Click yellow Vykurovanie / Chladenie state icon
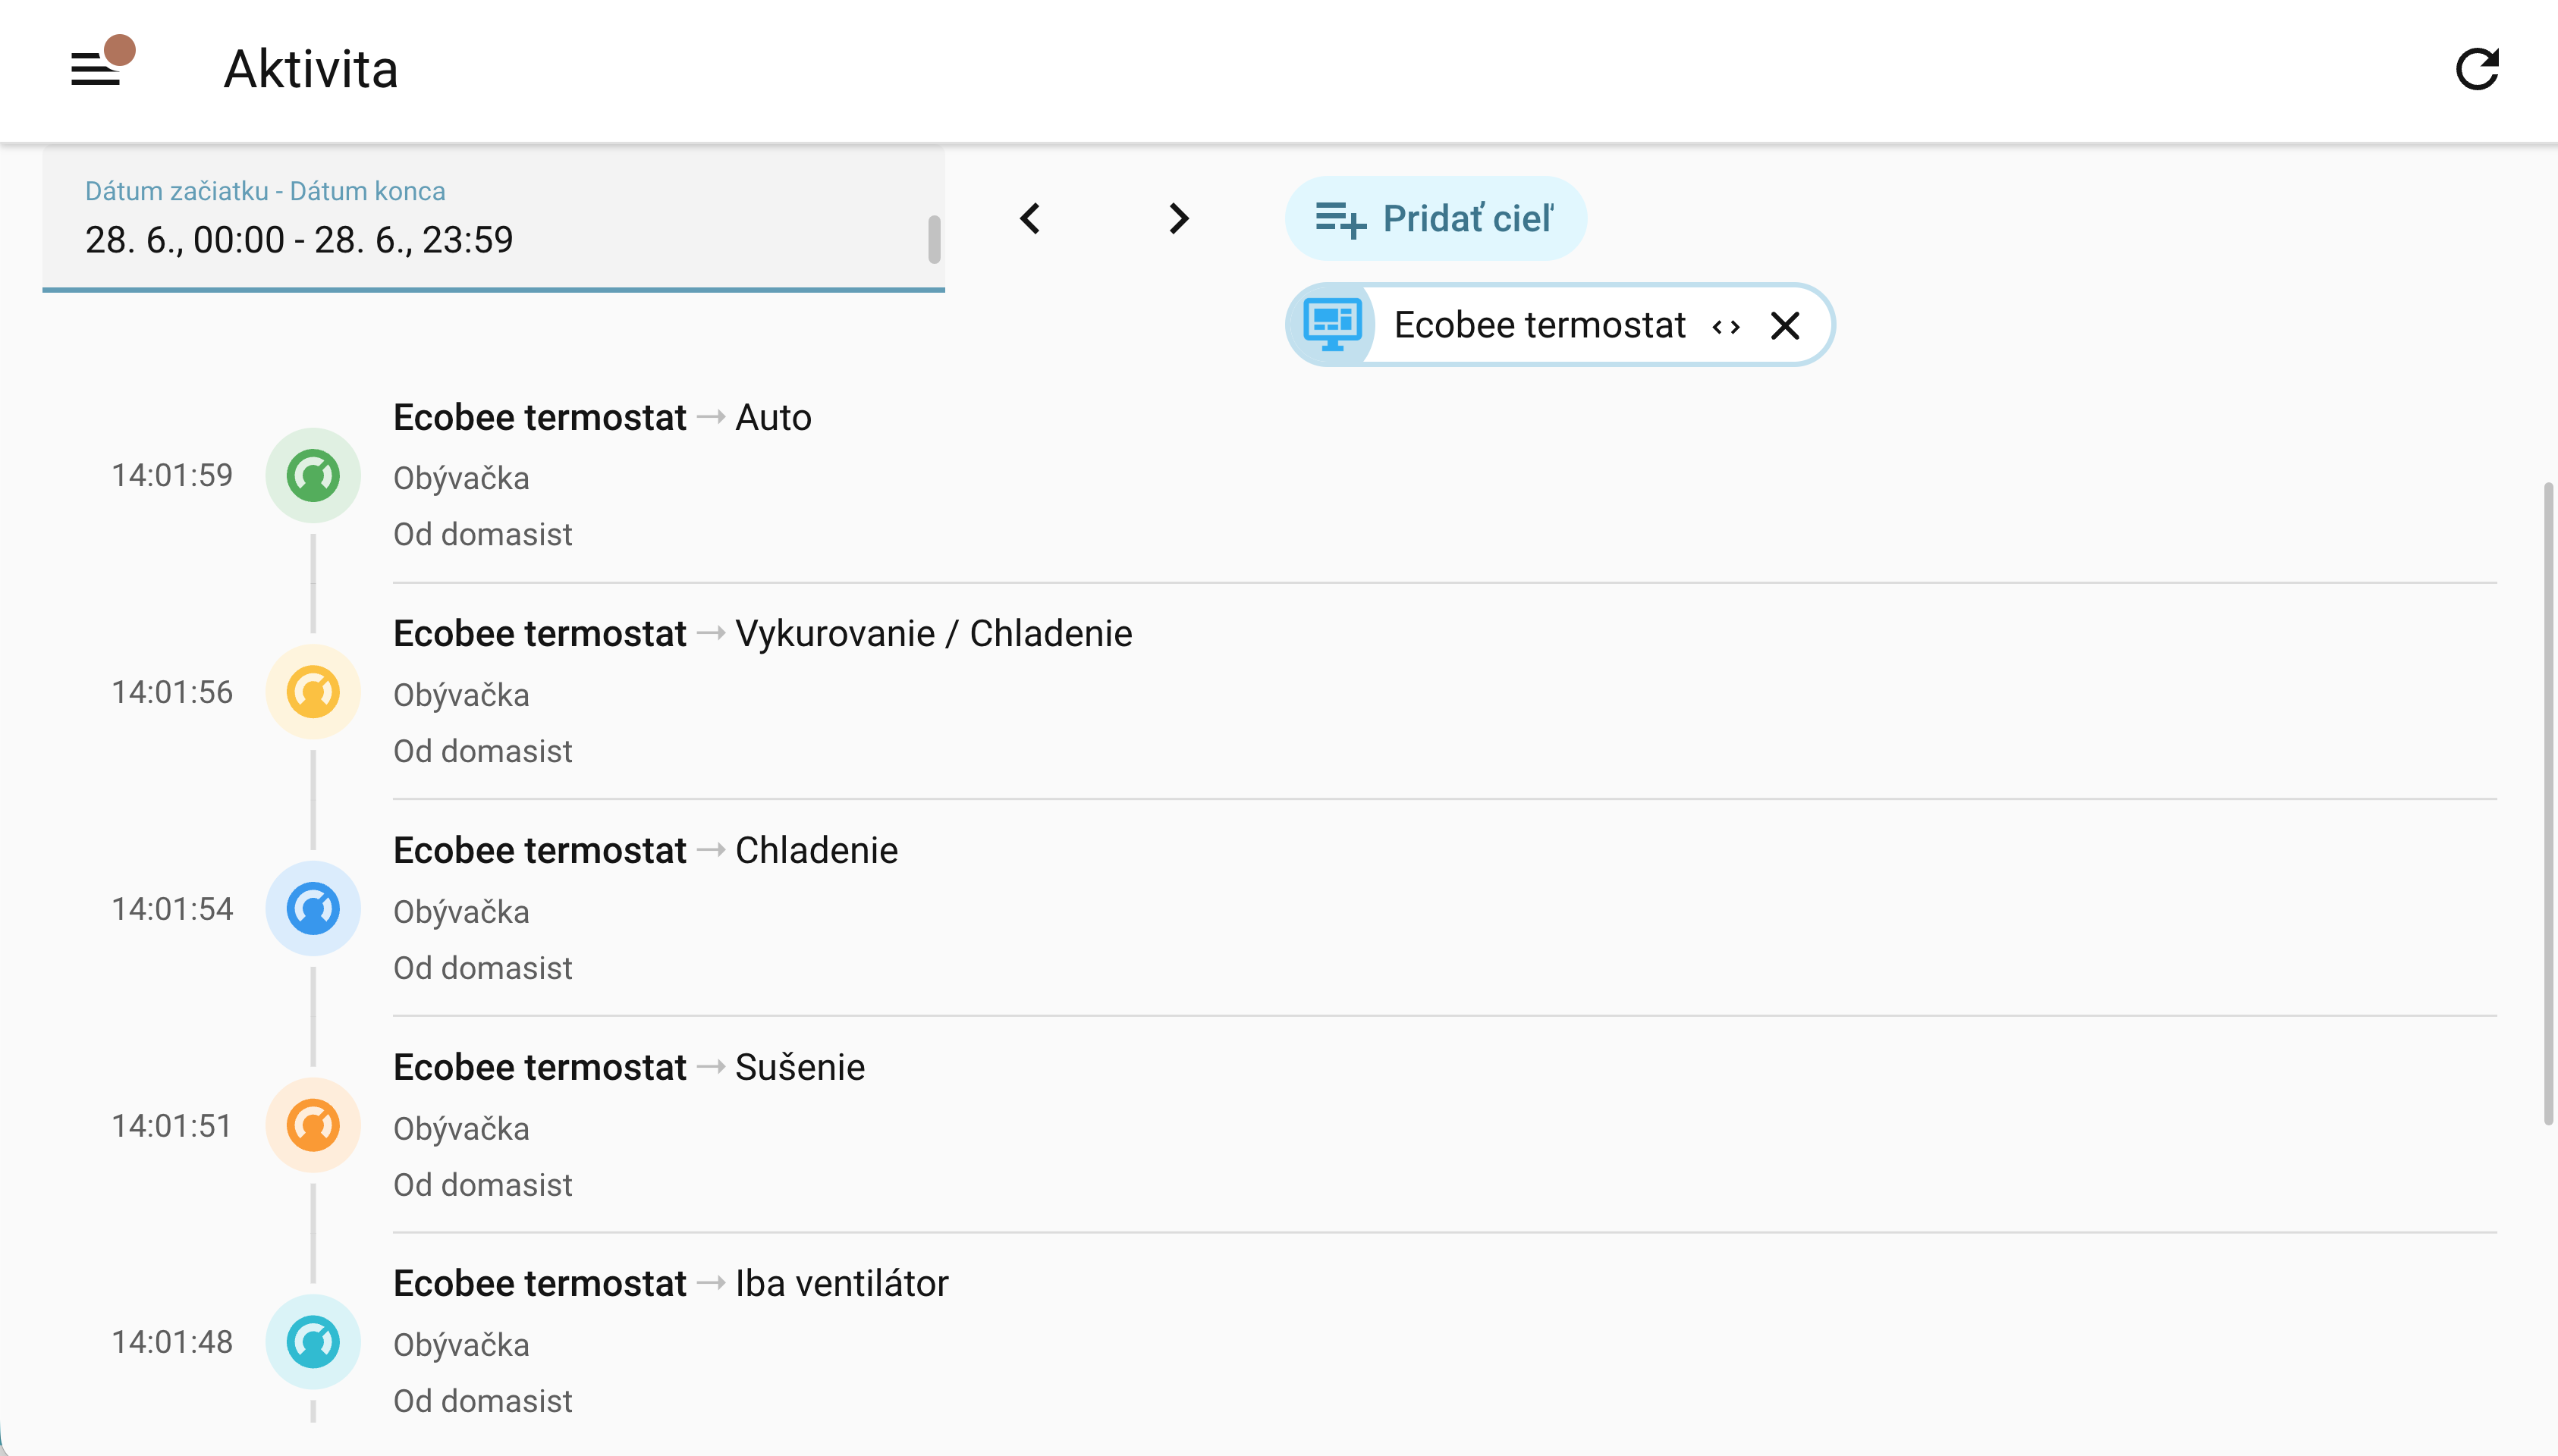The image size is (2558, 1456). tap(313, 692)
